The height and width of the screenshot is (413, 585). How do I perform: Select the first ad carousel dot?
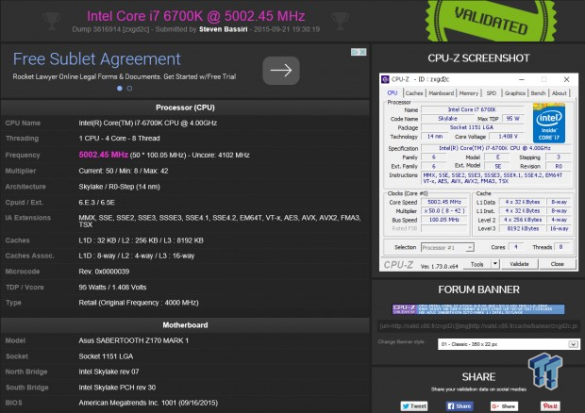[x=120, y=88]
